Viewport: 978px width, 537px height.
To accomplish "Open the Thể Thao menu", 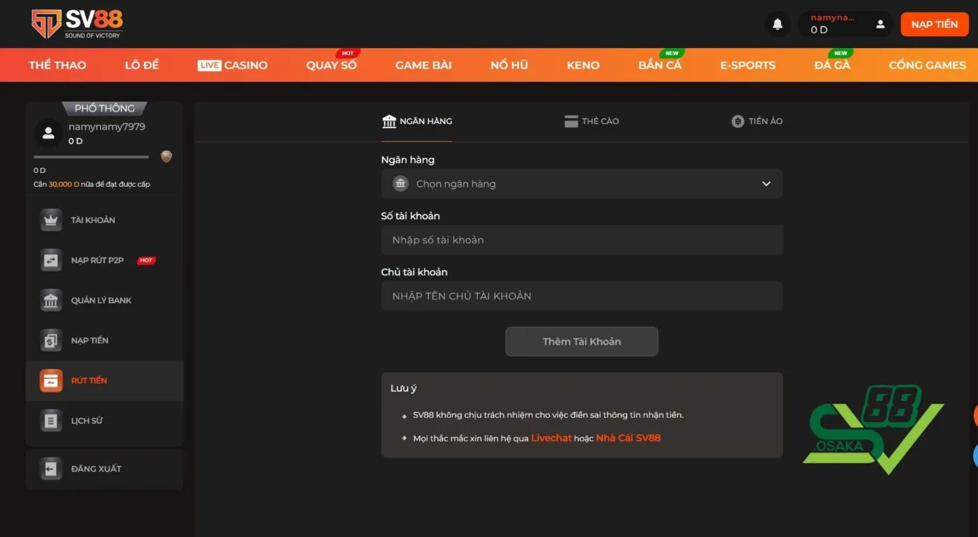I will [57, 65].
